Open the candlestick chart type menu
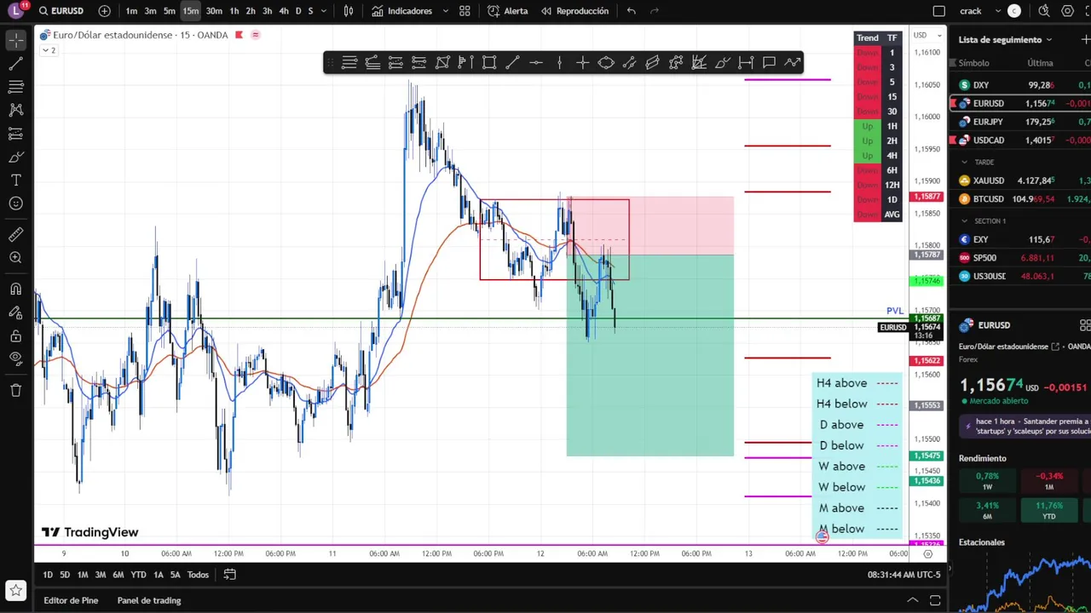The image size is (1091, 613). click(349, 11)
